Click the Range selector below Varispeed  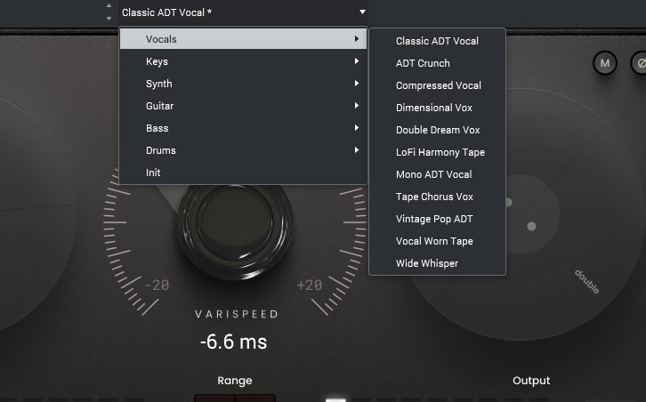pyautogui.click(x=235, y=397)
